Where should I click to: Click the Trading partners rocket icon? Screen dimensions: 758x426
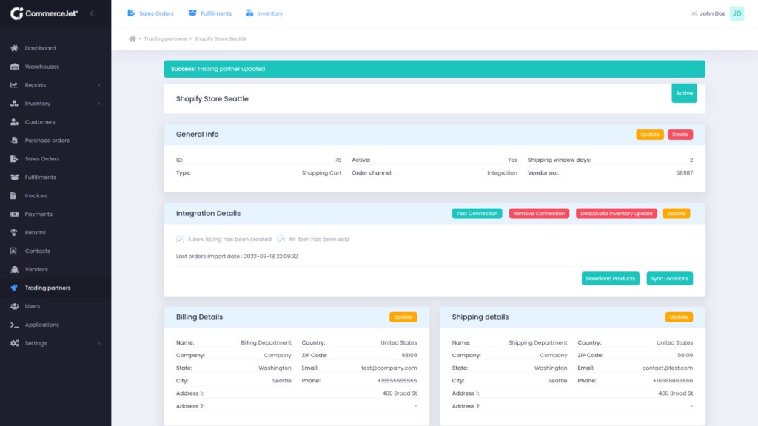(15, 288)
